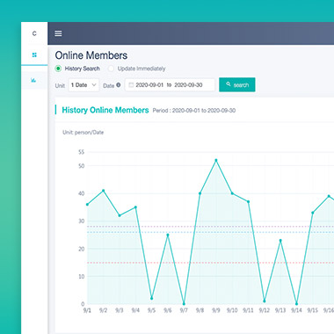Click the dashboard grid sidebar icon
The height and width of the screenshot is (334, 334).
(x=34, y=54)
